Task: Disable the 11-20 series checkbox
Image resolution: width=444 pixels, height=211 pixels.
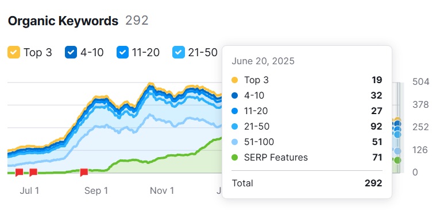Action: (122, 52)
